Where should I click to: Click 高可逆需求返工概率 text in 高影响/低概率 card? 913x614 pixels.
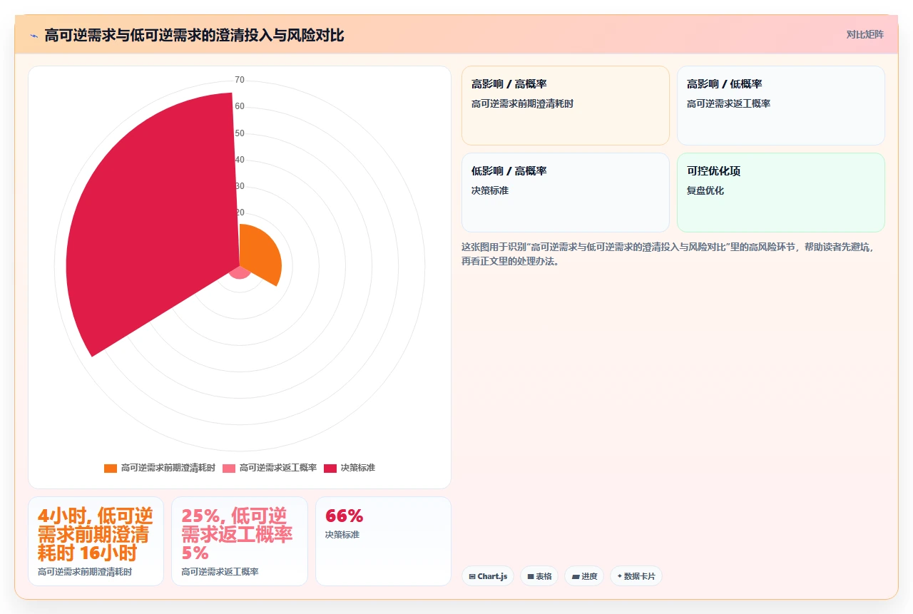point(728,103)
